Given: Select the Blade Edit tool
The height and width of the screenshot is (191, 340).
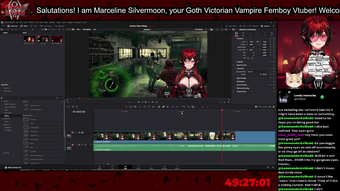Looking at the screenshot, I should tap(135, 107).
